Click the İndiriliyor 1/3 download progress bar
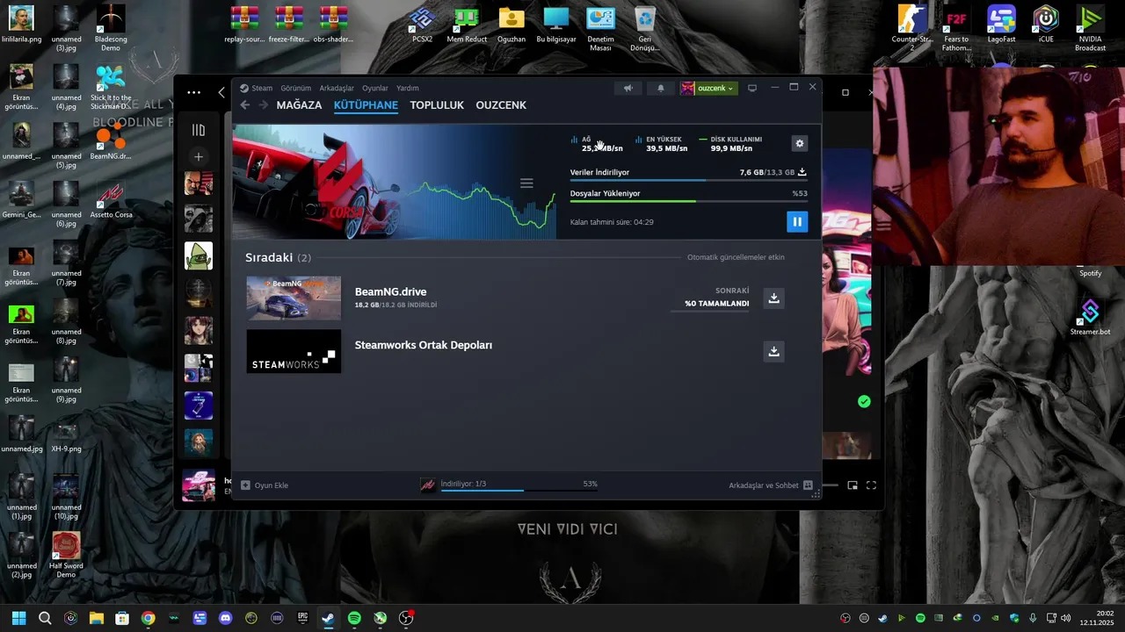Screen dimensions: 1125x632 pos(519,490)
